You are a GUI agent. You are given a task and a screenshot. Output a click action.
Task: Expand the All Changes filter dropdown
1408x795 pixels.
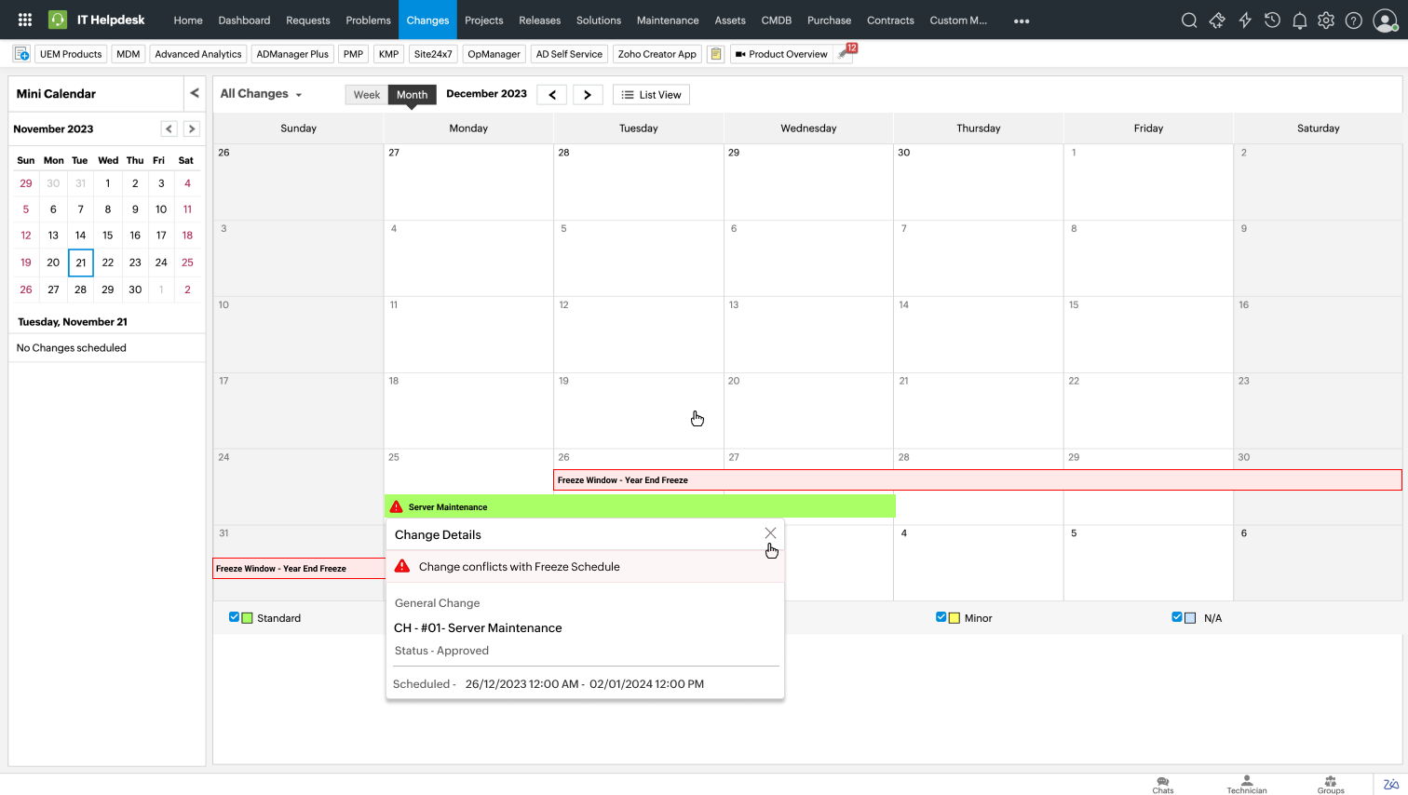(262, 94)
